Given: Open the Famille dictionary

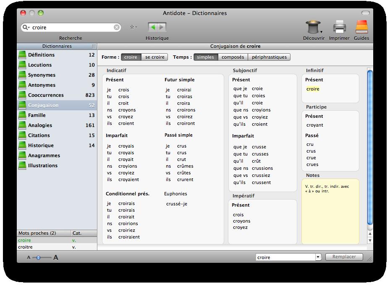Looking at the screenshot, I should [x=57, y=115].
